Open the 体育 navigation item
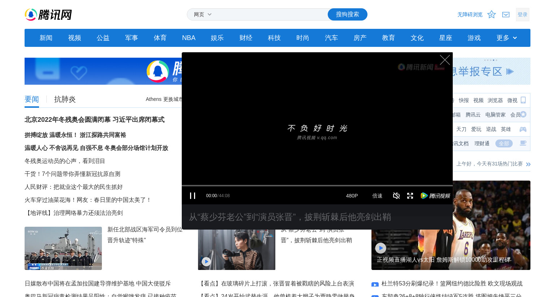Viewport: 555px width, 297px height. pyautogui.click(x=160, y=38)
